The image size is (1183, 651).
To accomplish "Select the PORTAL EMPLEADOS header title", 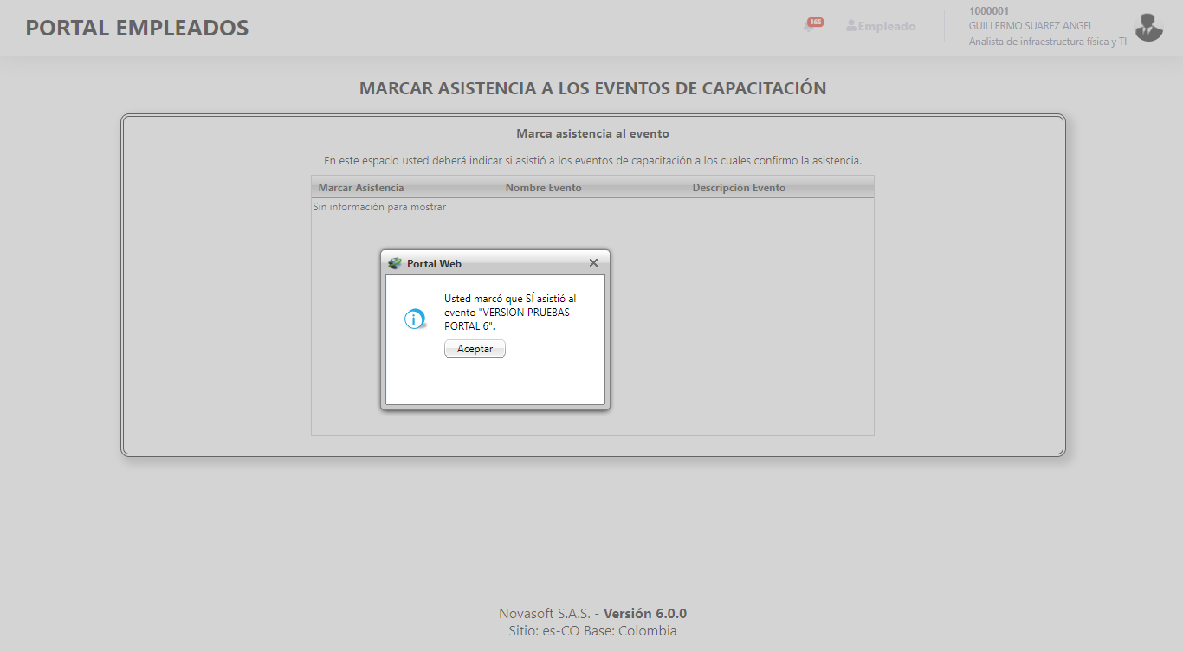I will (x=137, y=28).
